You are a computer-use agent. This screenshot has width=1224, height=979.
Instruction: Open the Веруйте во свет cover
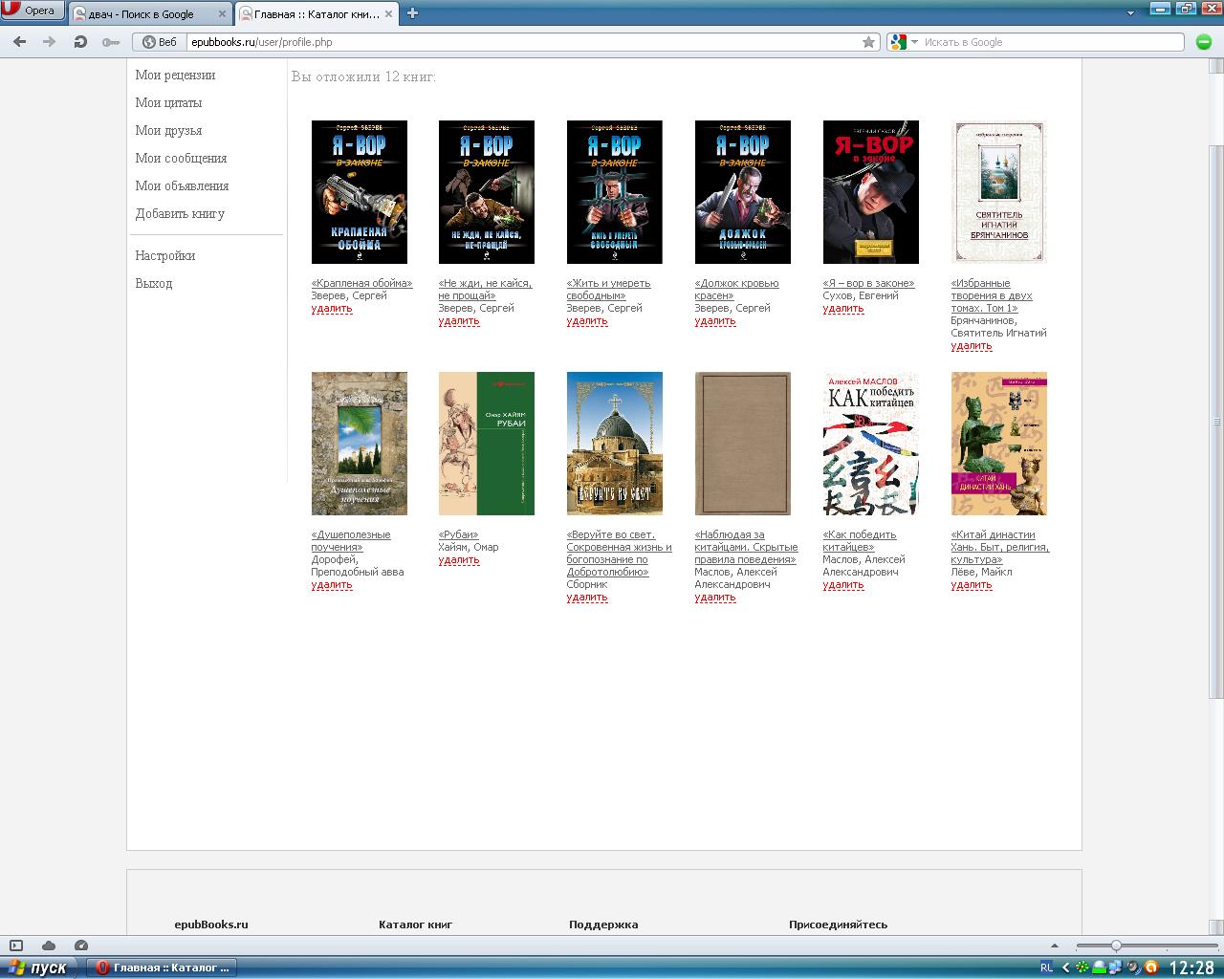pos(615,444)
